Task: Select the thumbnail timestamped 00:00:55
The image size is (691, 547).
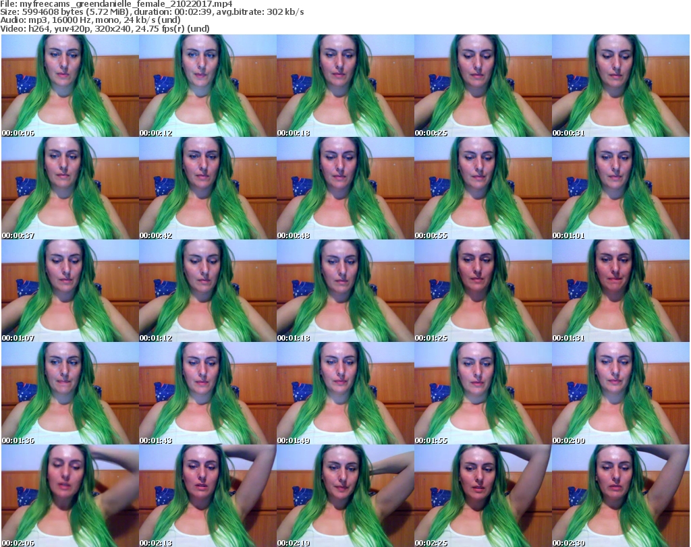Action: 483,188
